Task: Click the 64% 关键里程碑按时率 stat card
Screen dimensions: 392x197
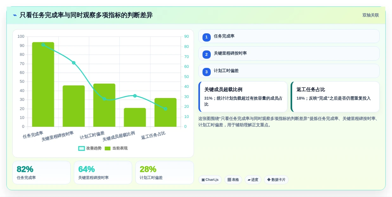Action: pos(103,173)
